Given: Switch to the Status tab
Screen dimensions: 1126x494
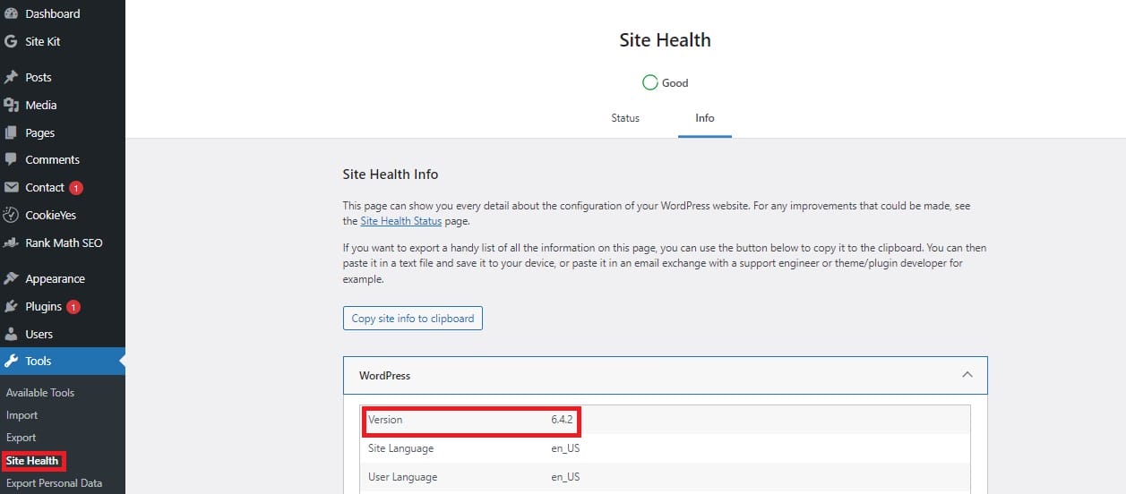Looking at the screenshot, I should 625,118.
